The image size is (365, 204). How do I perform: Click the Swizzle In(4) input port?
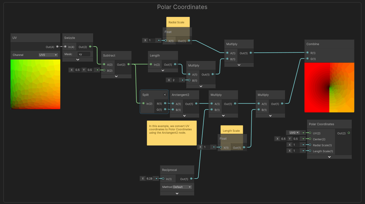[x=65, y=47]
